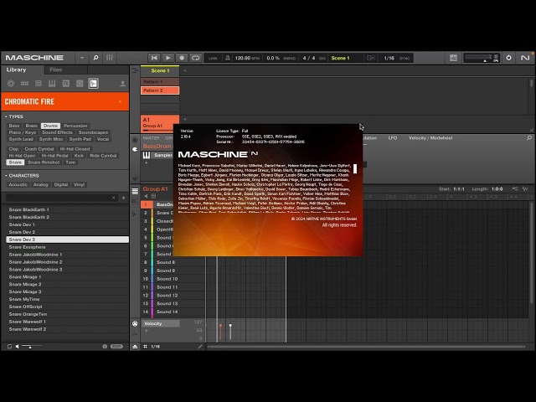Toggle user content icon in browser

[123, 84]
